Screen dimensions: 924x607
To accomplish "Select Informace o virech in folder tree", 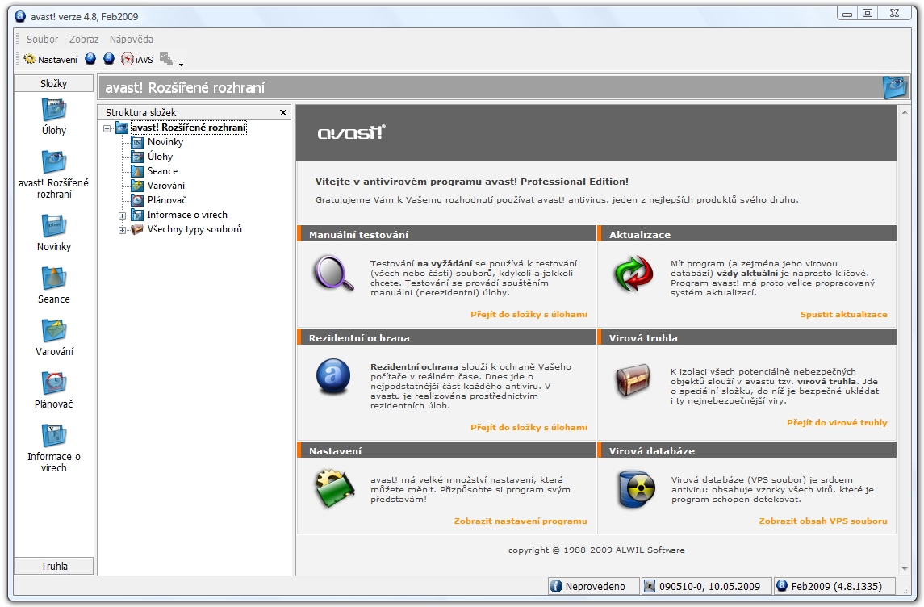I will (187, 215).
